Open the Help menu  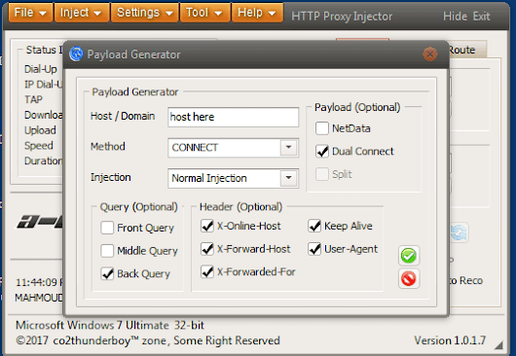(x=257, y=13)
